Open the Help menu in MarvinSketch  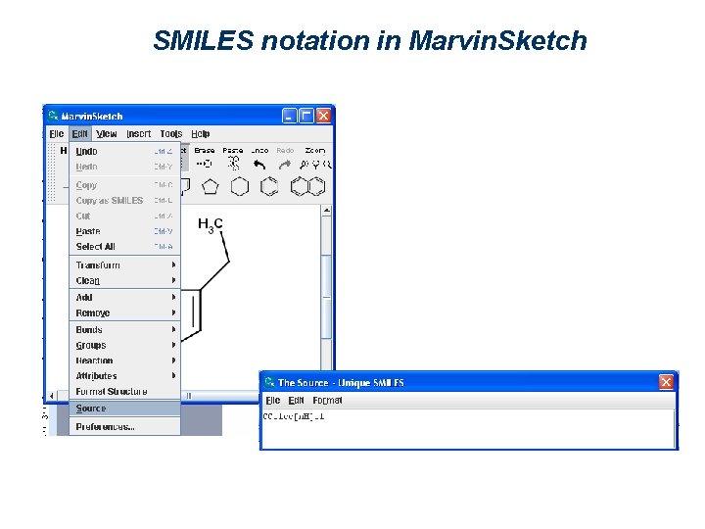tap(201, 133)
